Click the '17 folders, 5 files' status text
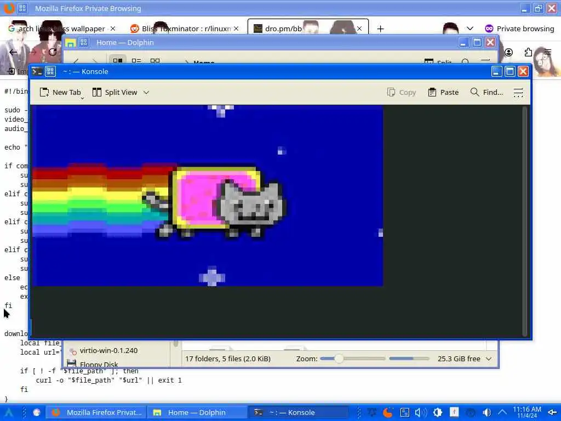The image size is (561, 421). click(227, 359)
